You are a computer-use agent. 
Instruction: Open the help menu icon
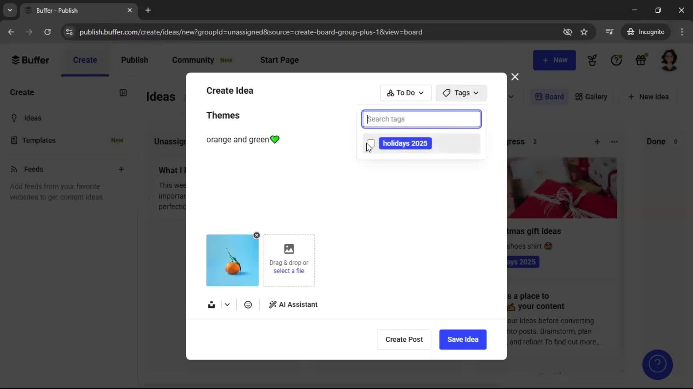tap(617, 60)
